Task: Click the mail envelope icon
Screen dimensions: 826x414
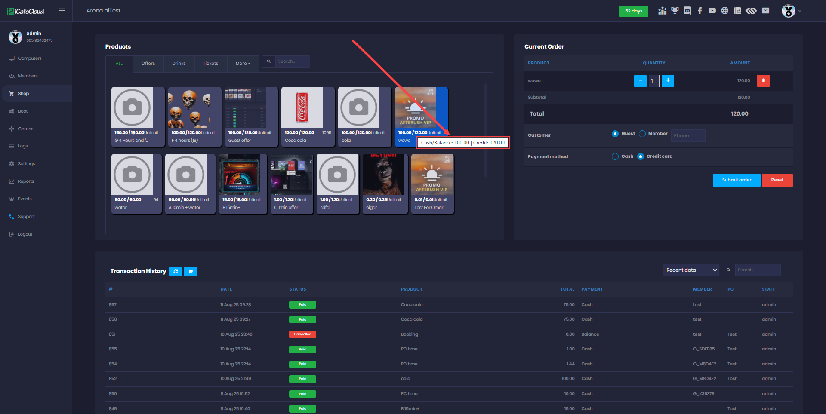Action: click(x=765, y=11)
